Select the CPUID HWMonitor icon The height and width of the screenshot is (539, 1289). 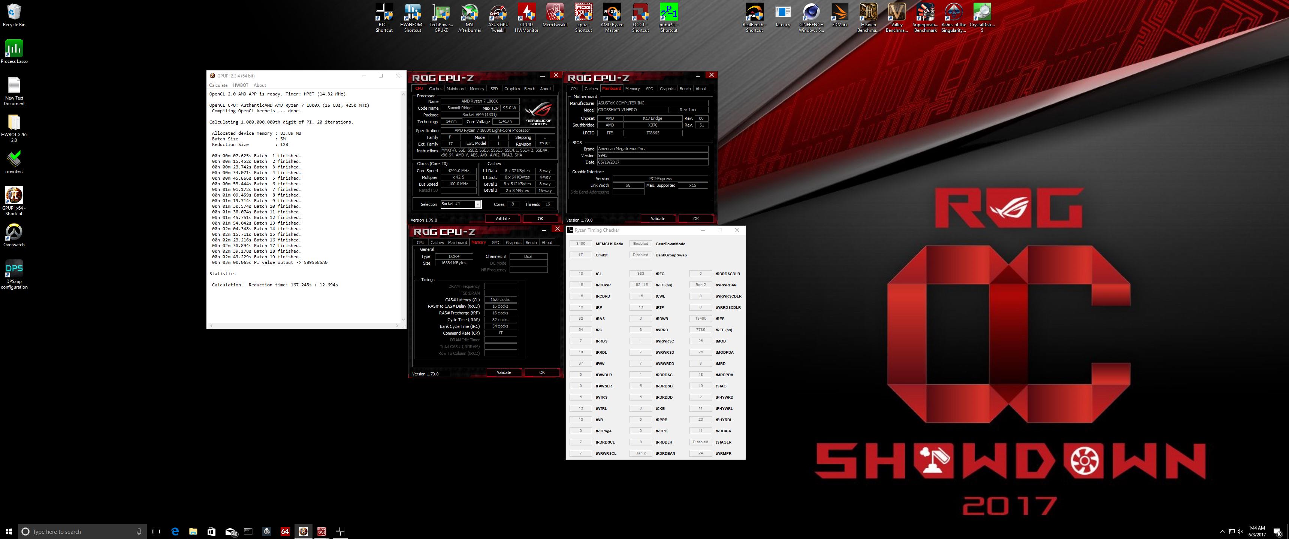[526, 18]
